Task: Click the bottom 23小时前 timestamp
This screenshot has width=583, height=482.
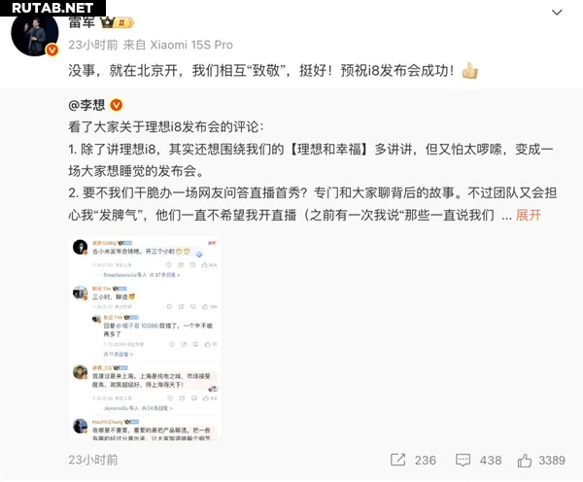Action: [93, 460]
